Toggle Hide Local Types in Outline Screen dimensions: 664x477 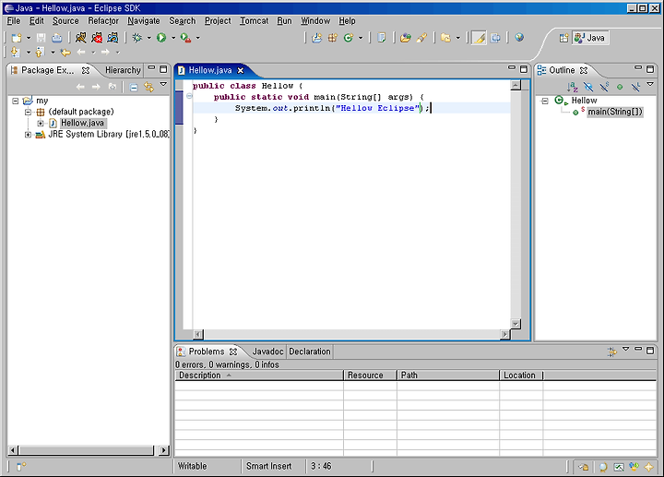[x=635, y=87]
